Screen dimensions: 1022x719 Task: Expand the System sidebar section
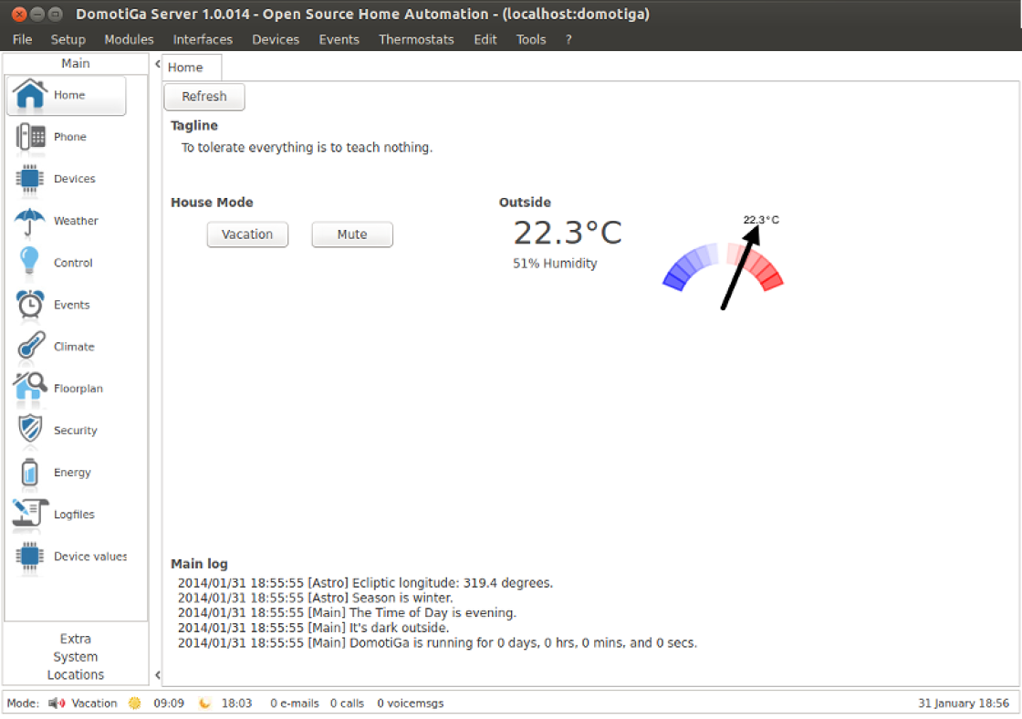pyautogui.click(x=76, y=657)
